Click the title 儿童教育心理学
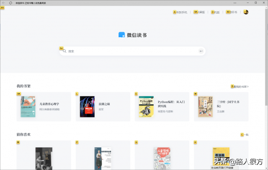The image size is (268, 170). tap(49, 104)
